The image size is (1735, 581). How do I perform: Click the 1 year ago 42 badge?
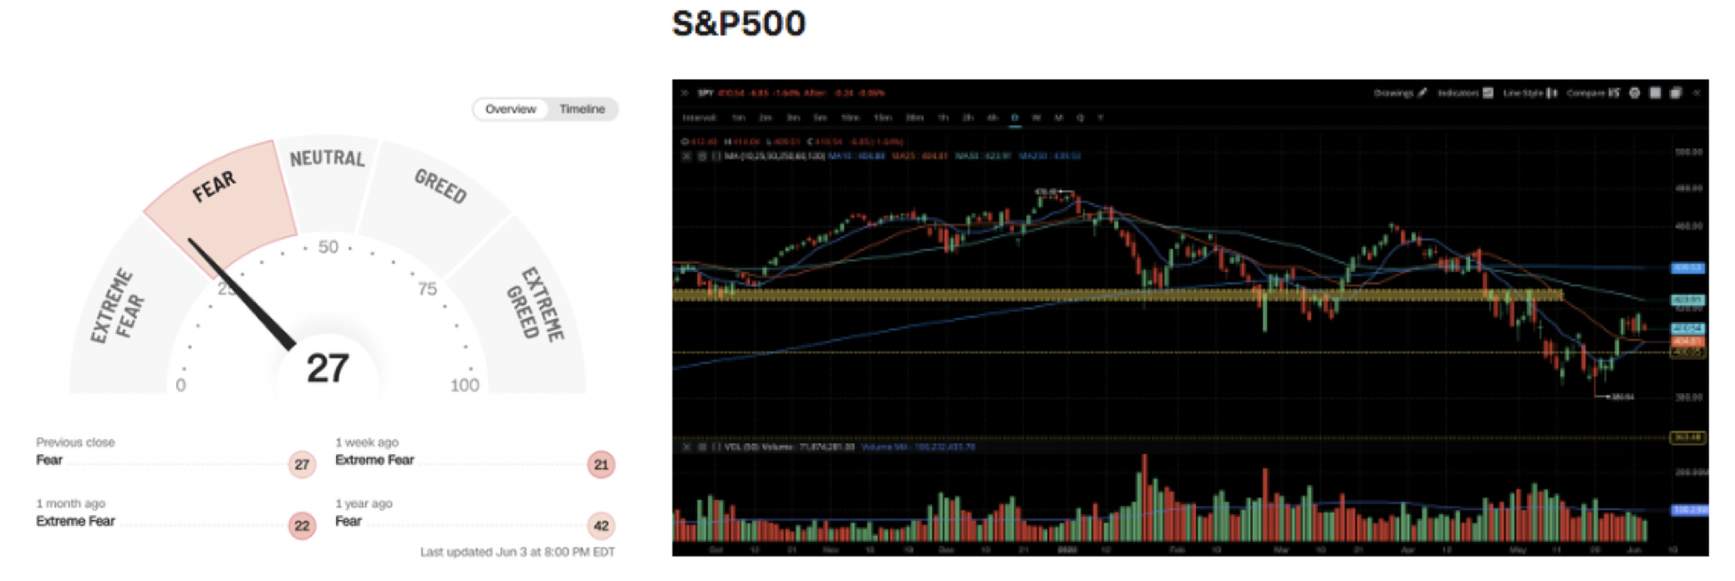[601, 525]
